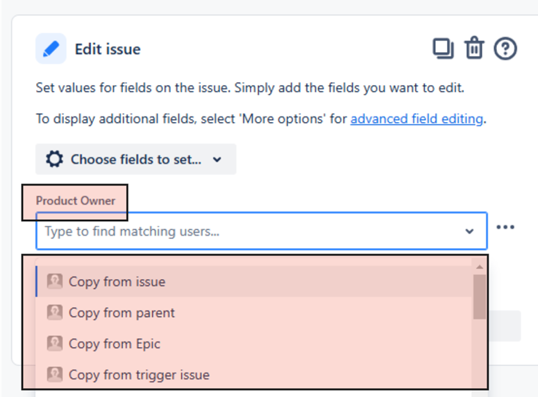Click the gear icon in Choose fields
This screenshot has height=397, width=538.
click(x=55, y=159)
